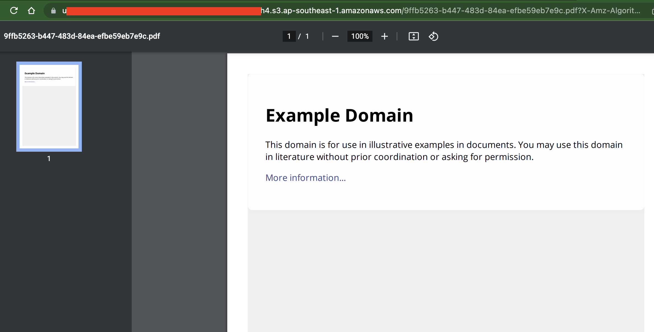654x332 pixels.
Task: Select the page 1 thumbnail
Action: pos(49,107)
